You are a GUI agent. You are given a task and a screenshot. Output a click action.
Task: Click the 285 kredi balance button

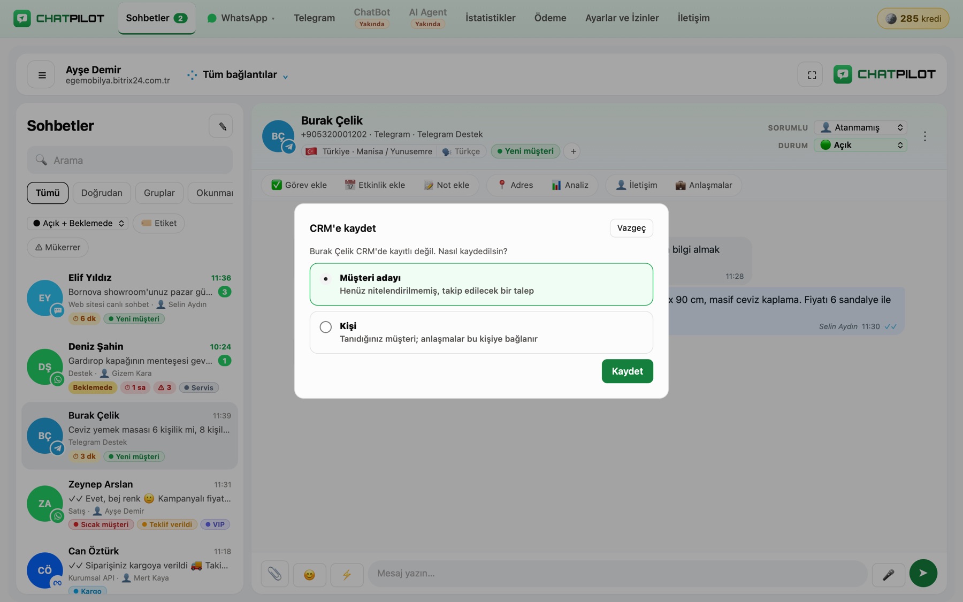(x=913, y=19)
